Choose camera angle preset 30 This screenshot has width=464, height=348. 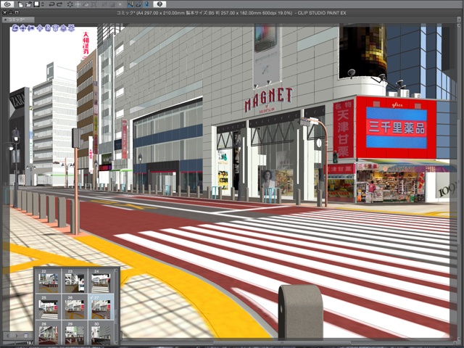(101, 333)
